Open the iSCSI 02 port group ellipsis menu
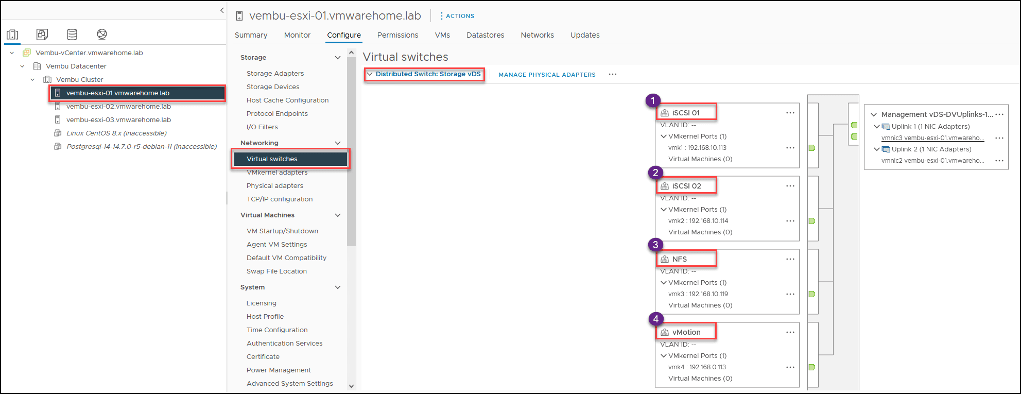This screenshot has width=1021, height=394. point(790,186)
